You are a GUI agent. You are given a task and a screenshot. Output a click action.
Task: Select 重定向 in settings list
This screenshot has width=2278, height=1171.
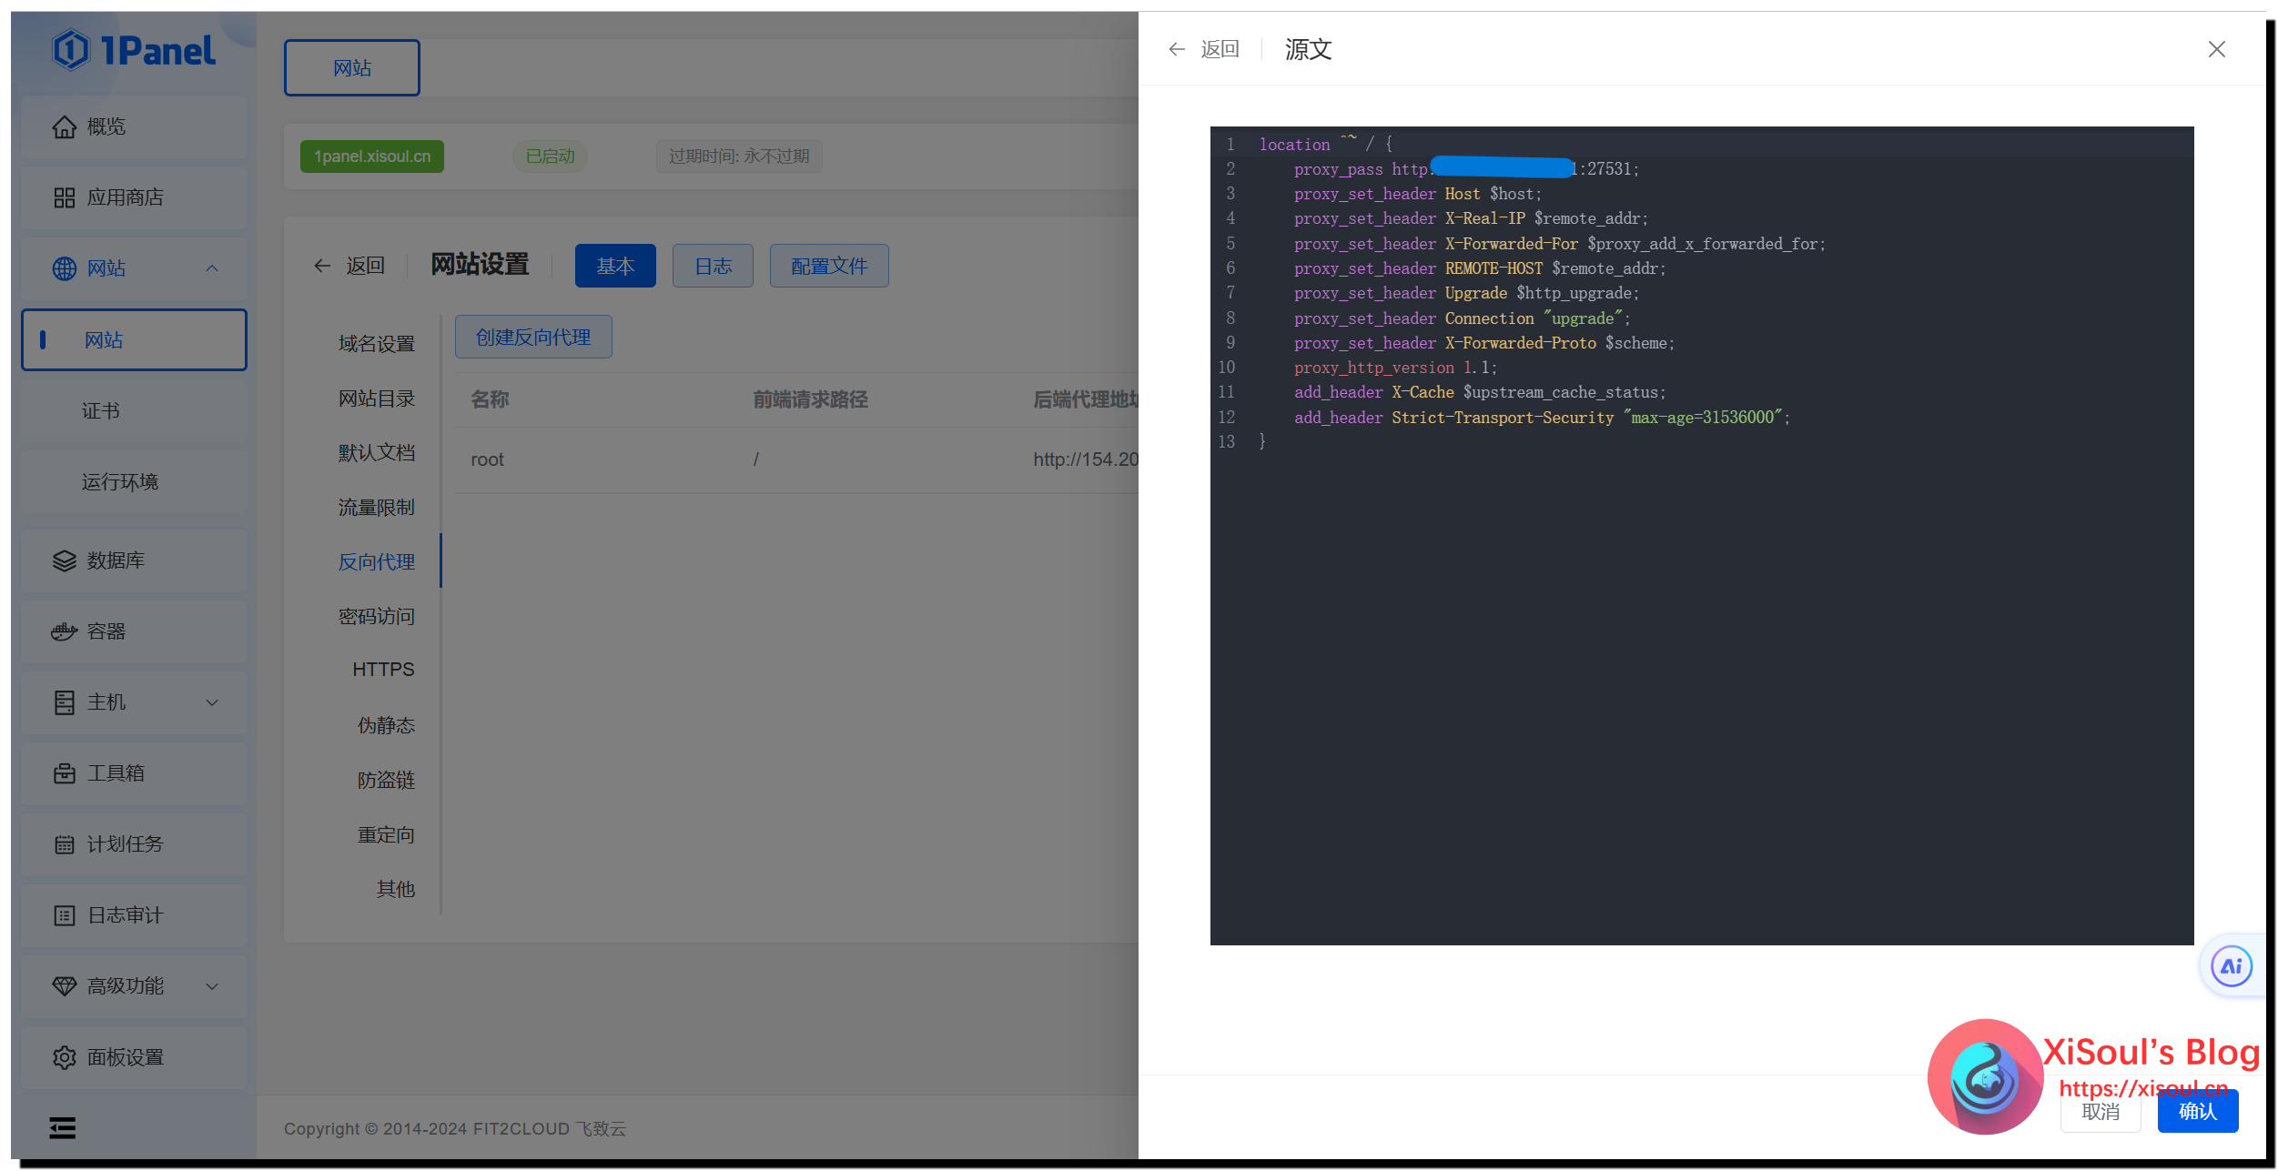[386, 835]
